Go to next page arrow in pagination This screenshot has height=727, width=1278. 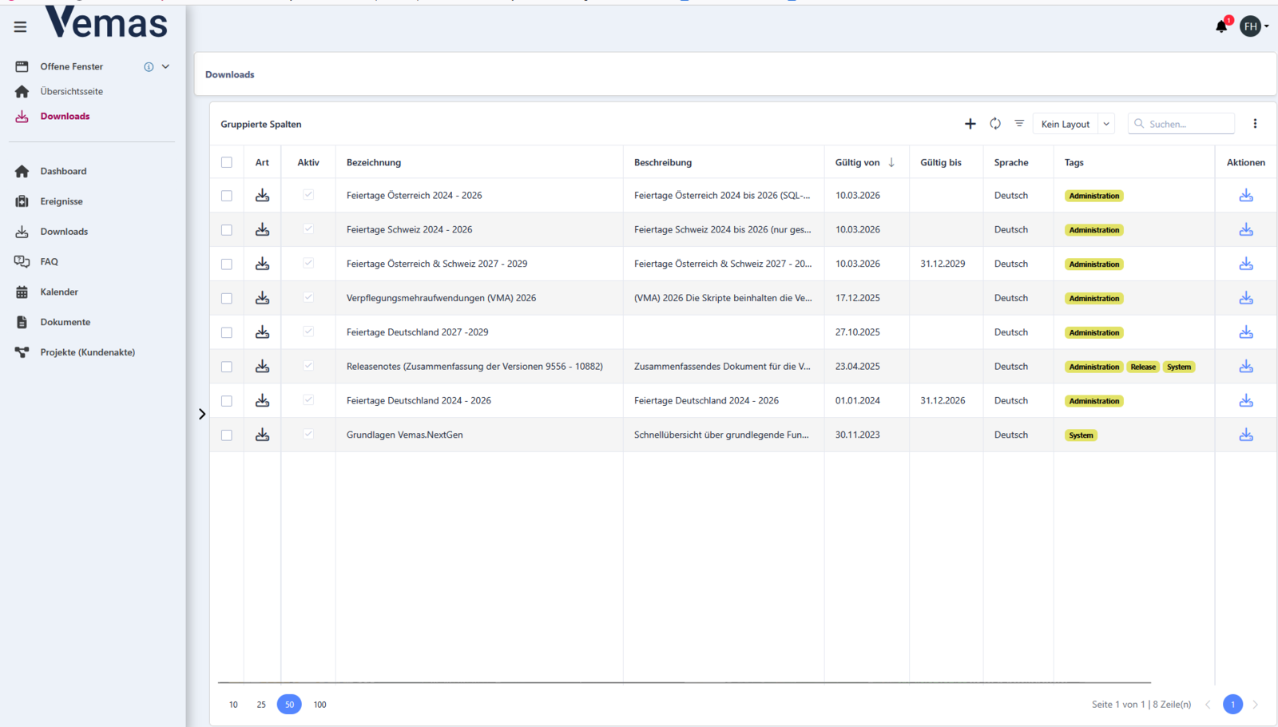(1255, 705)
